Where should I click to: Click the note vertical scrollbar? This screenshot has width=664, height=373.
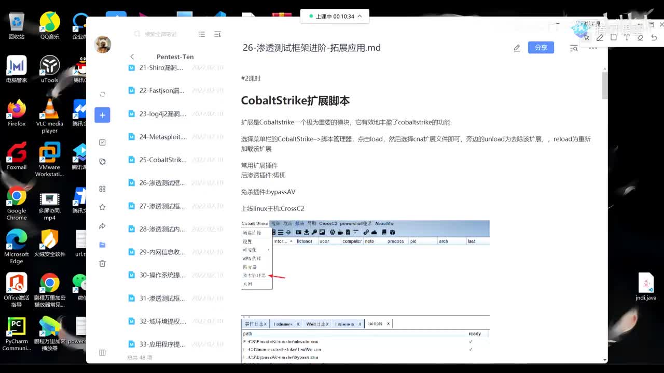point(604,85)
